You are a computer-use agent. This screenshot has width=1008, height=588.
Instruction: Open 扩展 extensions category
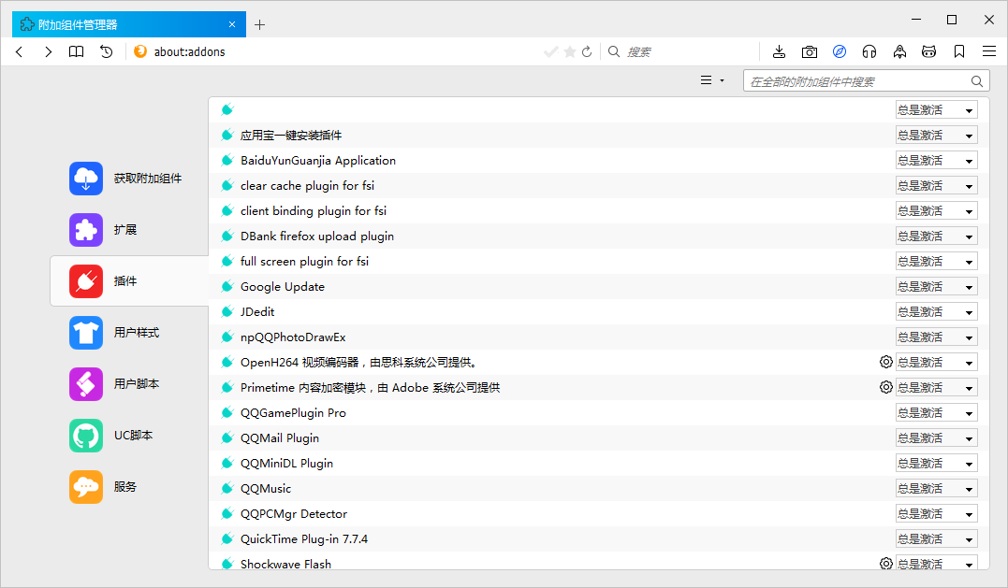tap(128, 230)
